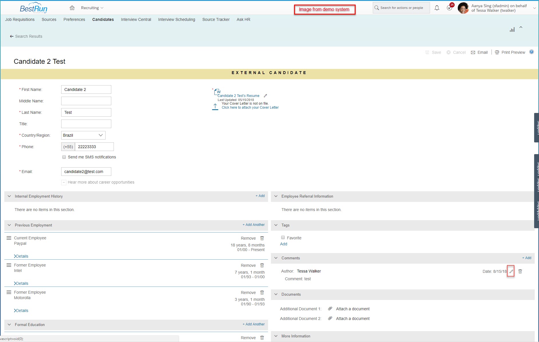Edit the resume with pencil icon
The width and height of the screenshot is (539, 342).
click(x=265, y=96)
